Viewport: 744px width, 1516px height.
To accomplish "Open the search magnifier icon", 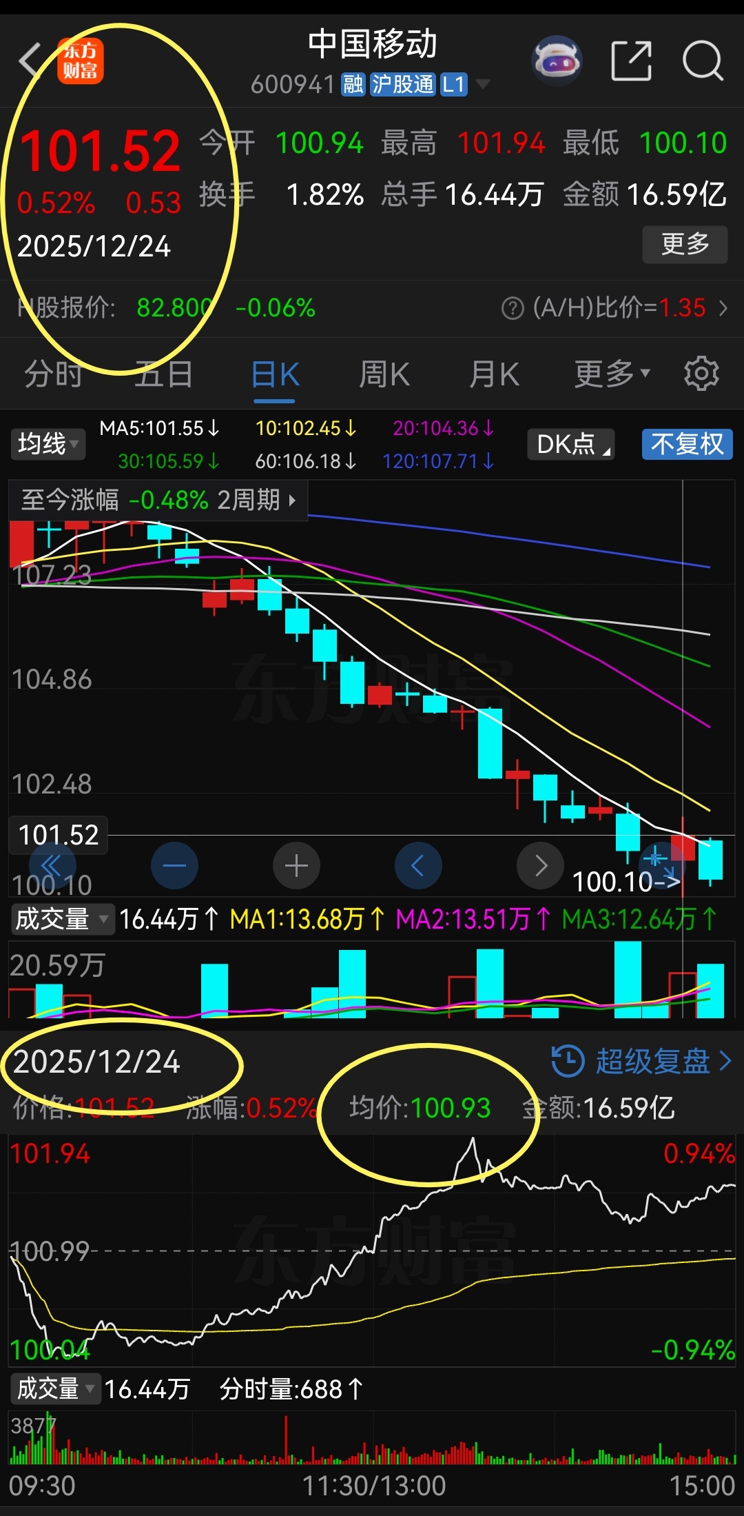I will click(703, 61).
